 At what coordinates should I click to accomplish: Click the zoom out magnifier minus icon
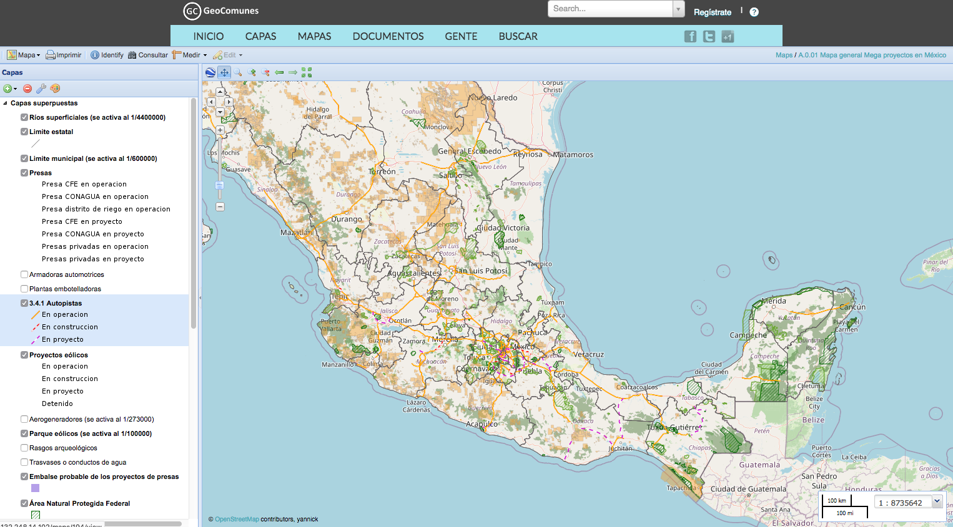(265, 72)
